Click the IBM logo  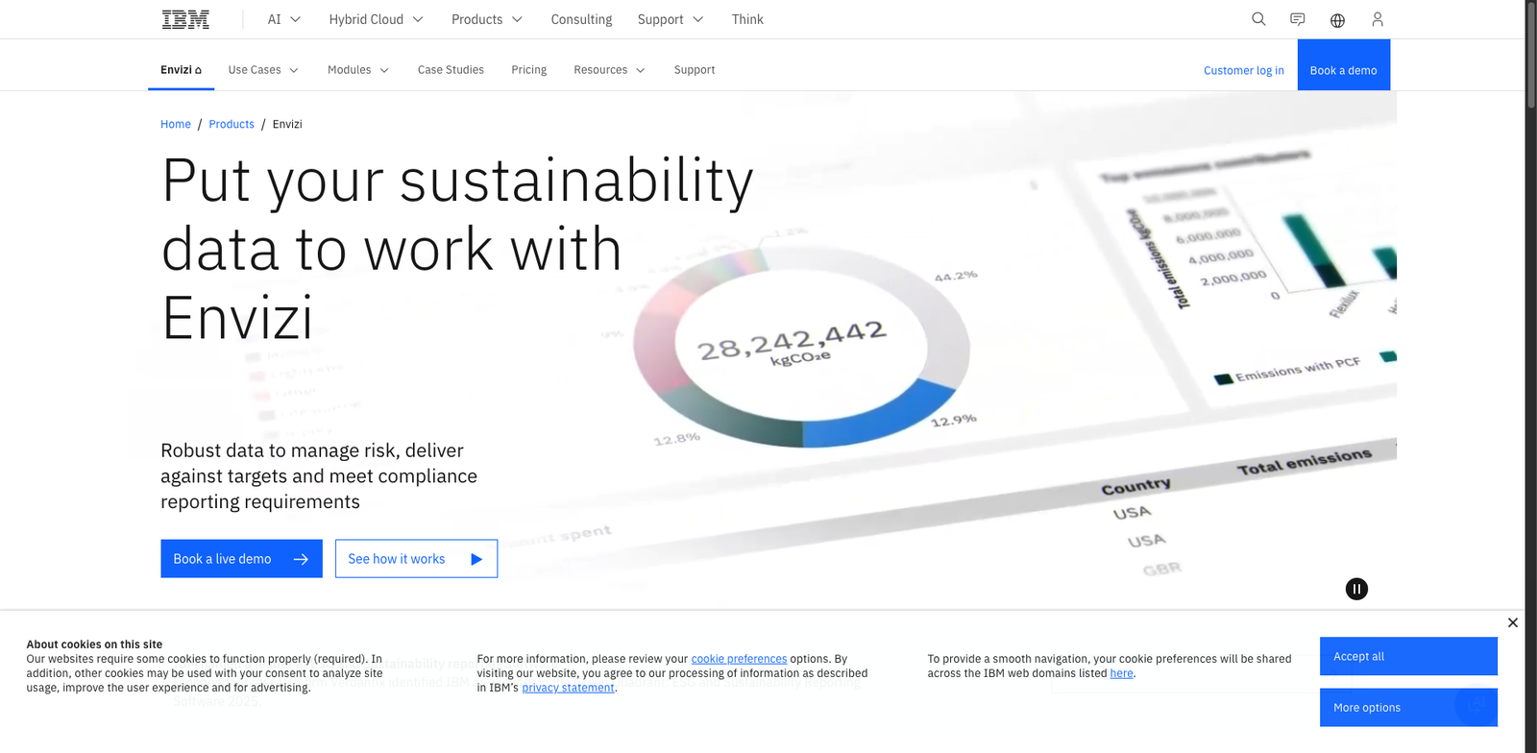coord(185,19)
